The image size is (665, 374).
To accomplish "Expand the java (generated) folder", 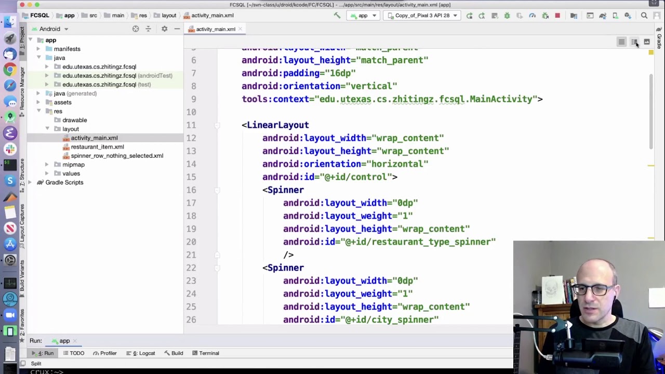I will click(x=38, y=94).
